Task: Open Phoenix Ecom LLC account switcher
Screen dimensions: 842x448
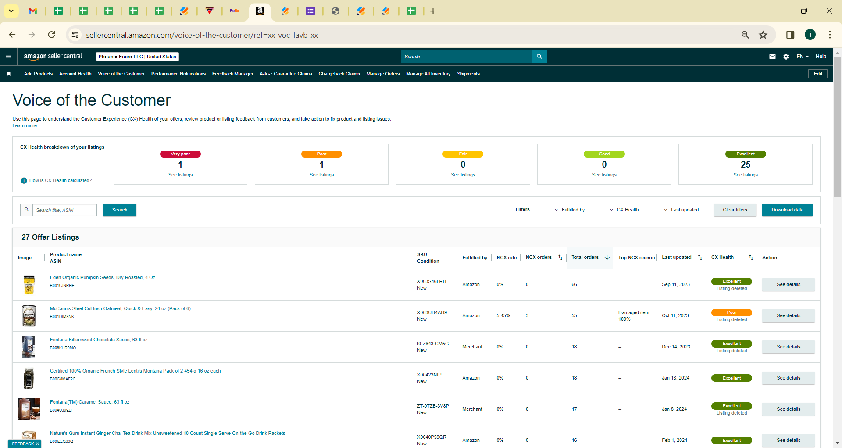Action: point(137,57)
